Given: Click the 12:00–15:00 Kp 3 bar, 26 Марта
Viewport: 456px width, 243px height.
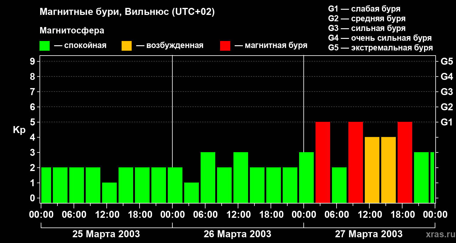Looking at the screenshot, I should [x=241, y=177].
